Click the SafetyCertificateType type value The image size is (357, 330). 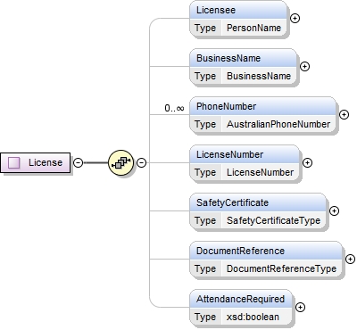coord(273,220)
